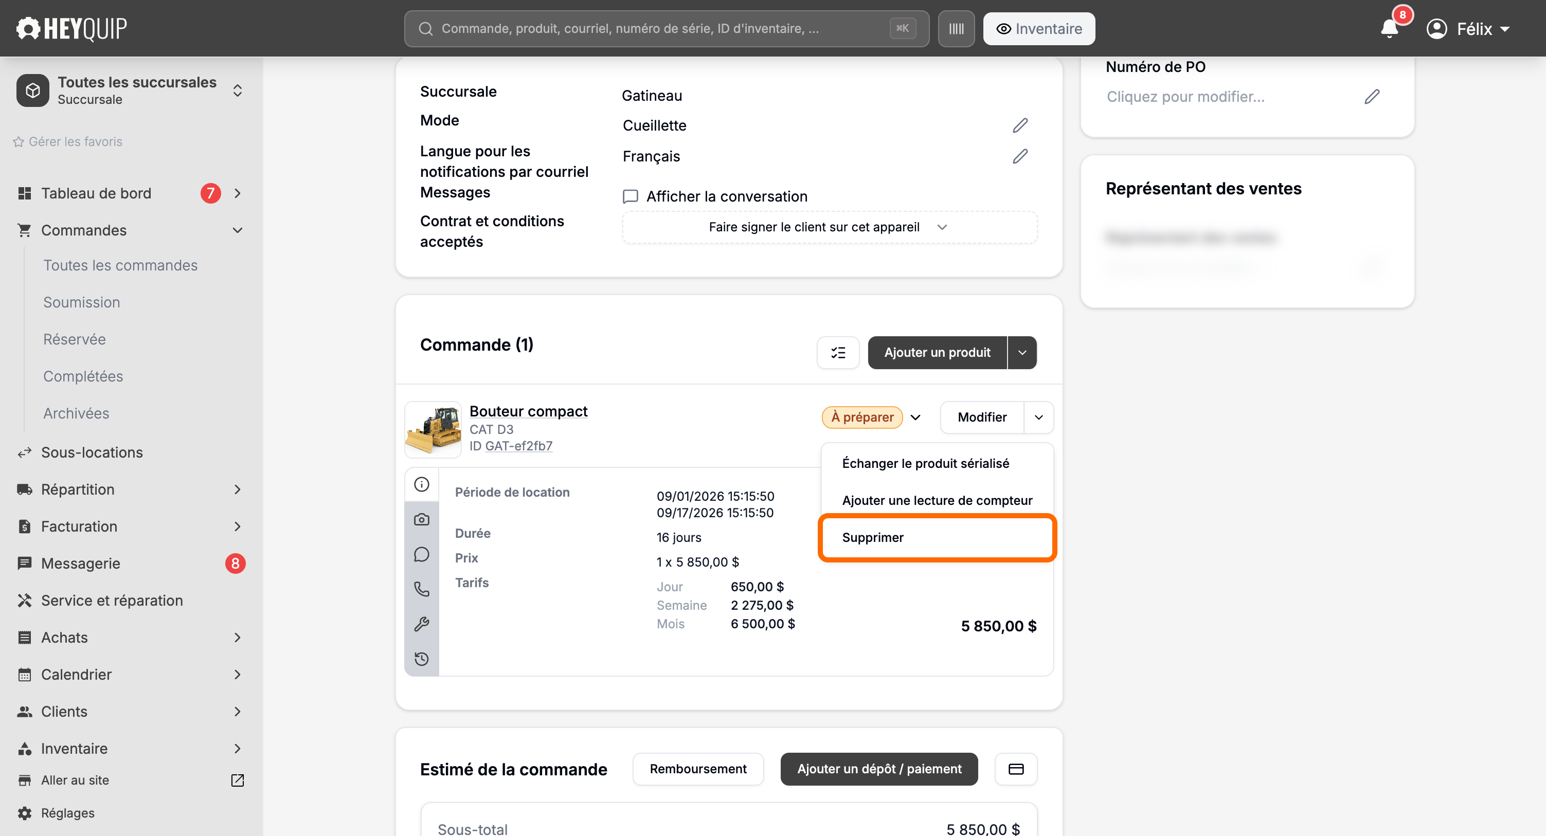This screenshot has height=836, width=1546.
Task: Open inventory ID GAT-ef2fb7 link
Action: [518, 446]
